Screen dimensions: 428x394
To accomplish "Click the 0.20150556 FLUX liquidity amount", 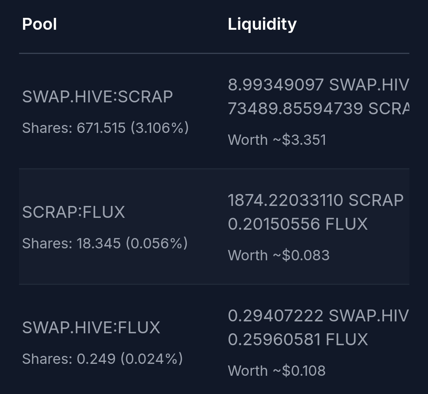I will [298, 224].
